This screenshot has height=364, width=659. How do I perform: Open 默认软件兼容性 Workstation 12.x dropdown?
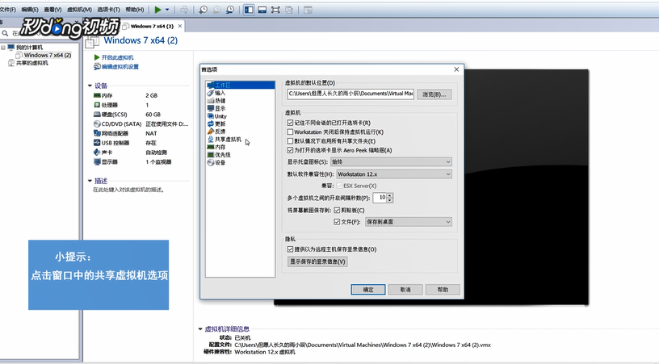(x=394, y=174)
